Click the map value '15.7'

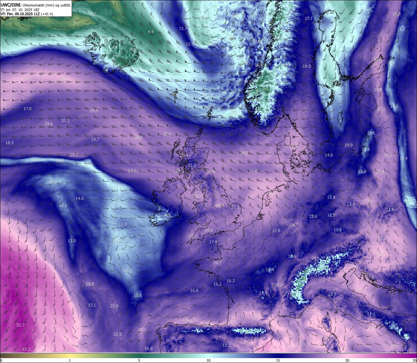pos(183,29)
